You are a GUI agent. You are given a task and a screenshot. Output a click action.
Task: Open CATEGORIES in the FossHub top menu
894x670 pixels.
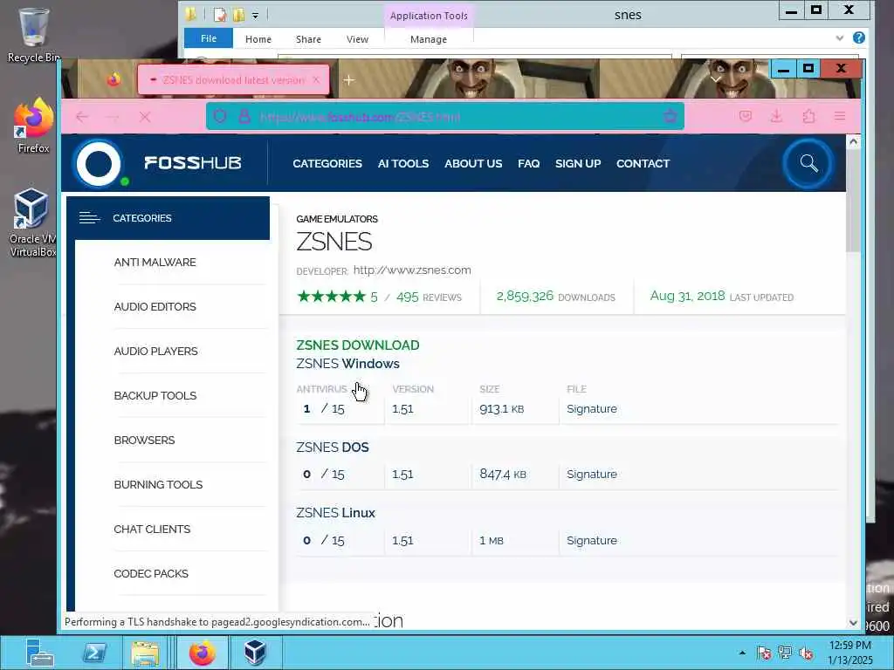(327, 163)
